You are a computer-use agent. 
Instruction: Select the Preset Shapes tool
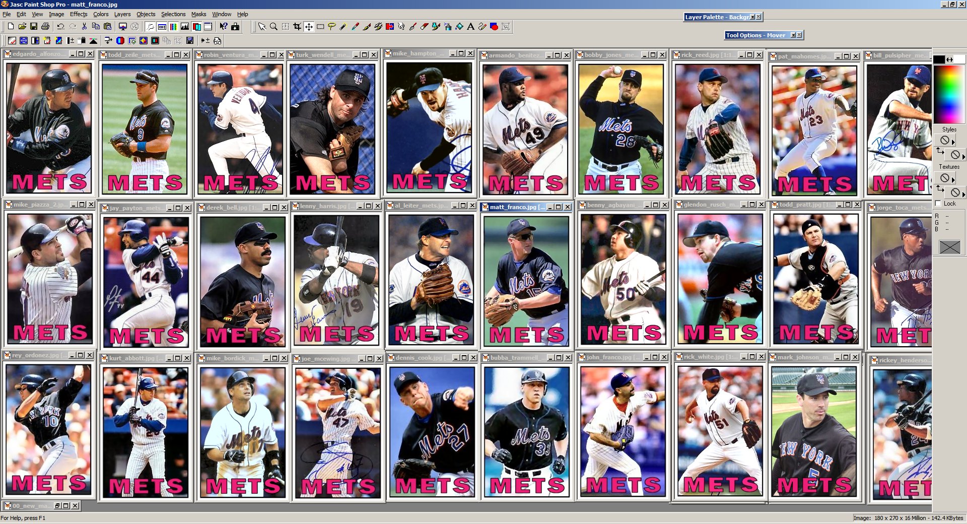click(494, 27)
